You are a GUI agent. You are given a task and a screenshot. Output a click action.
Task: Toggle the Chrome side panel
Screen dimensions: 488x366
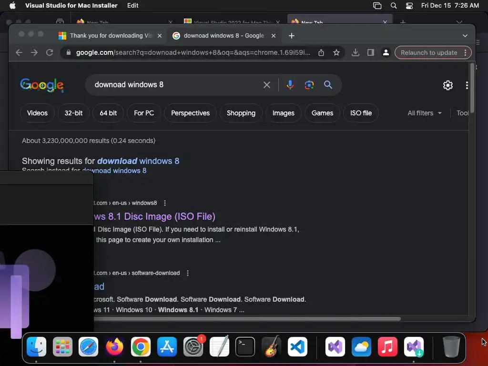coord(370,52)
